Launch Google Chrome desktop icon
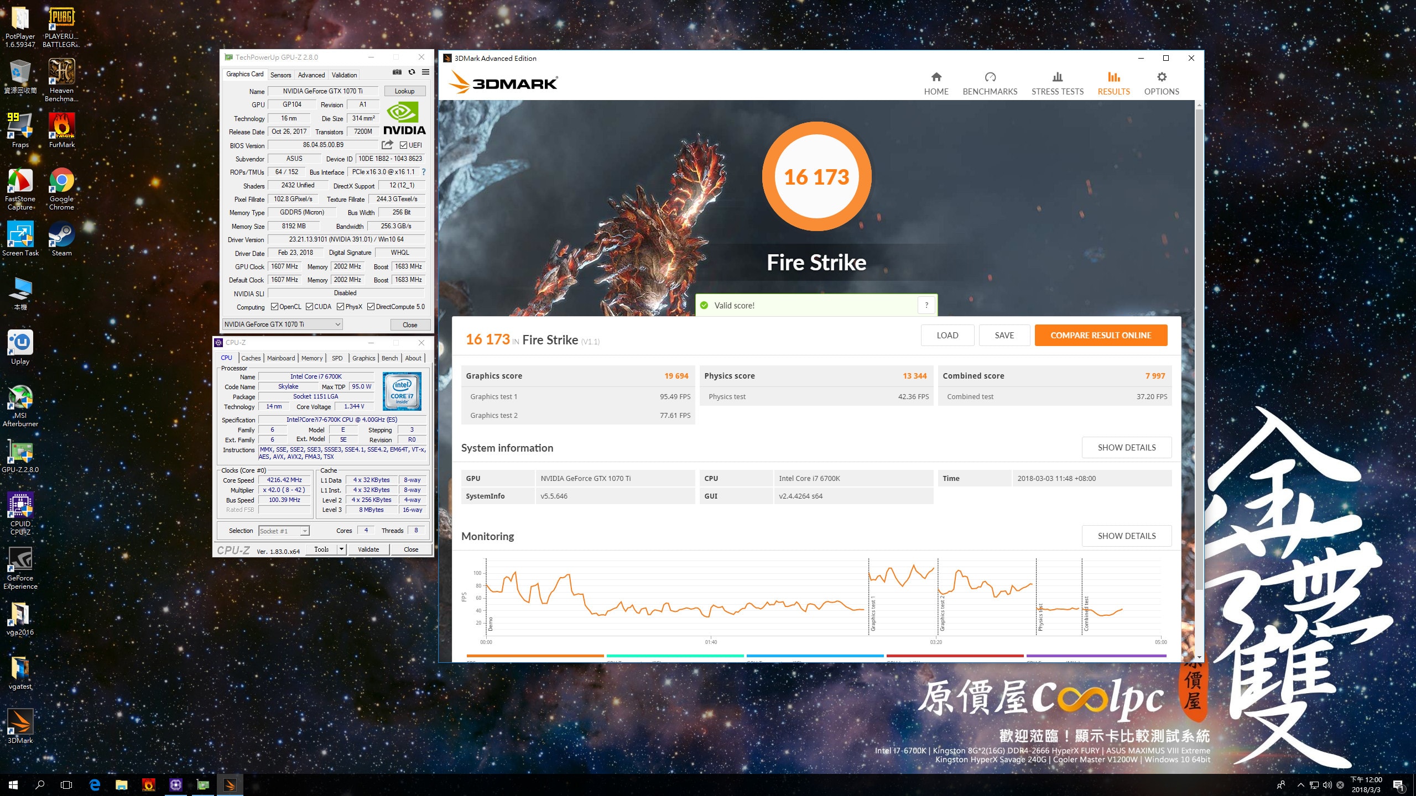Image resolution: width=1416 pixels, height=796 pixels. click(61, 189)
